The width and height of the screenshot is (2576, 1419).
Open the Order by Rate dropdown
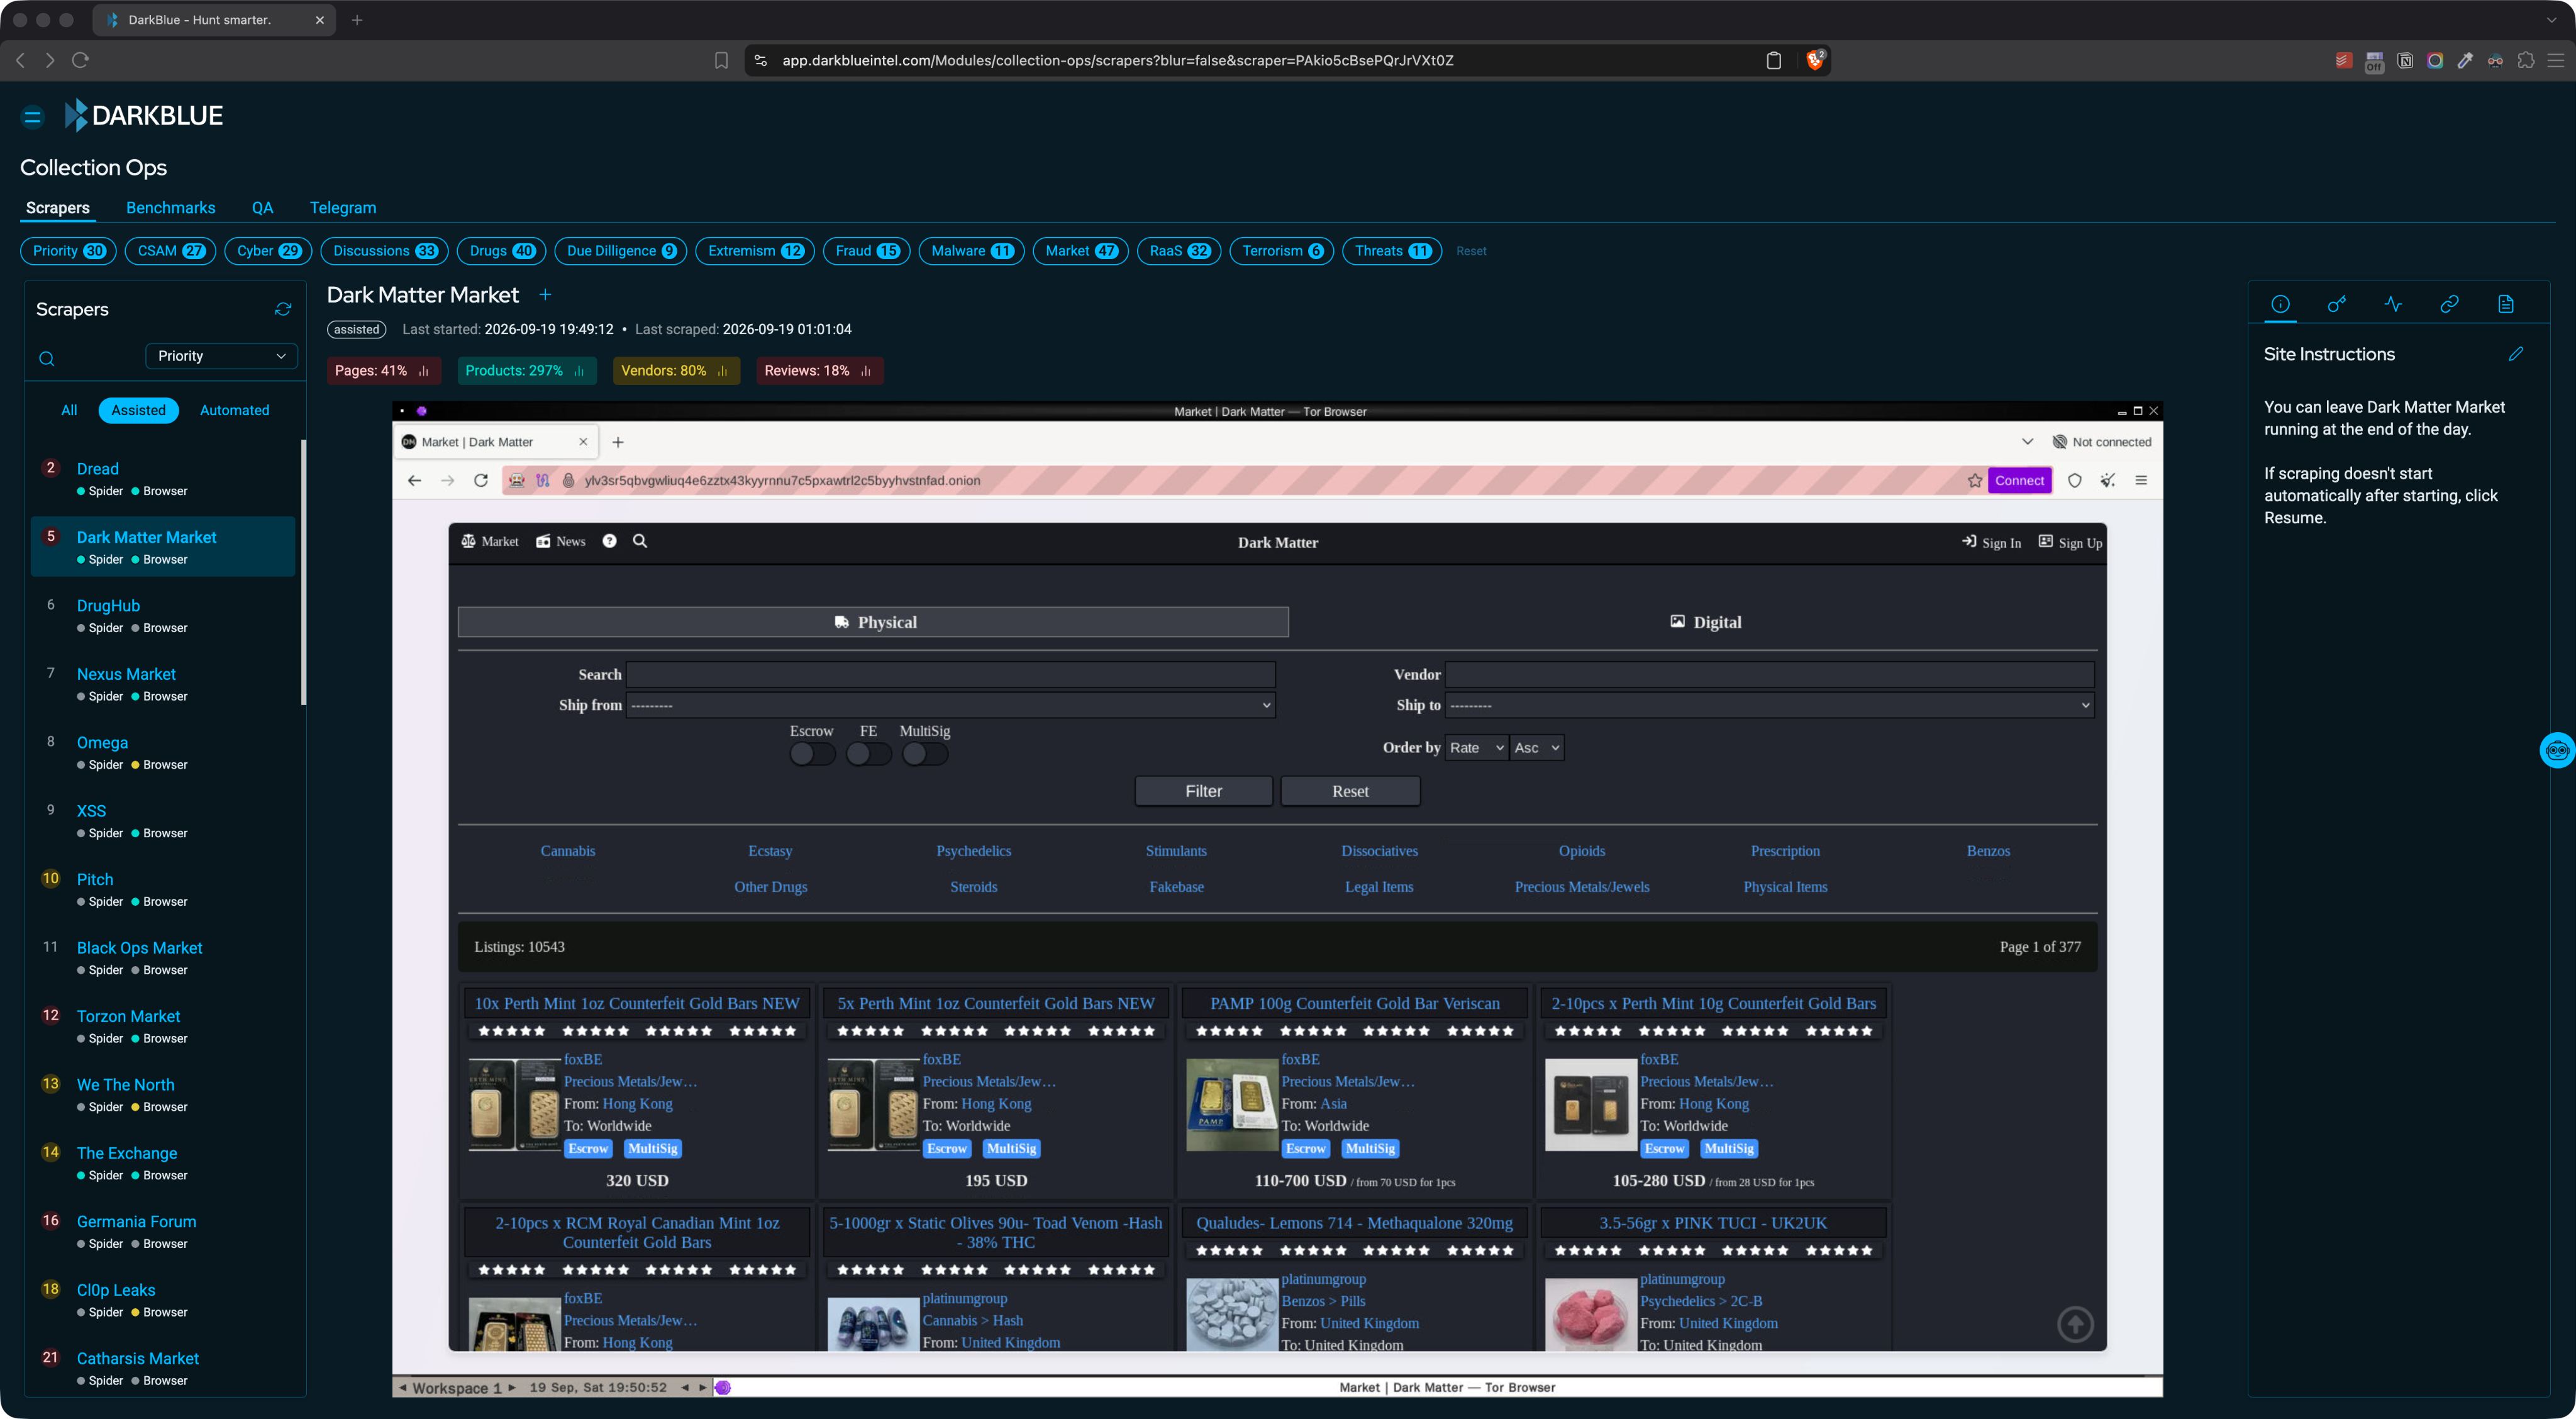(1476, 748)
